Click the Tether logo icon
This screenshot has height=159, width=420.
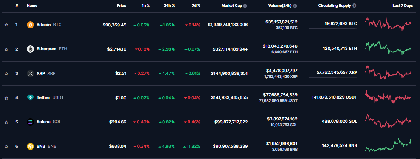[x=30, y=97]
